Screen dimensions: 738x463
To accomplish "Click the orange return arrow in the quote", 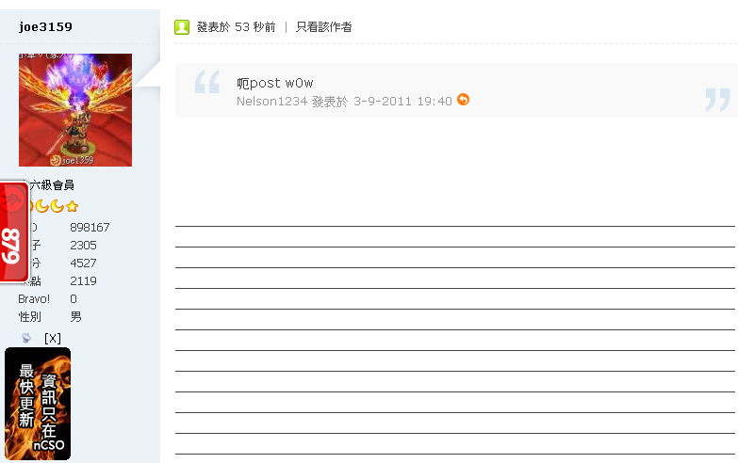I will (x=463, y=100).
